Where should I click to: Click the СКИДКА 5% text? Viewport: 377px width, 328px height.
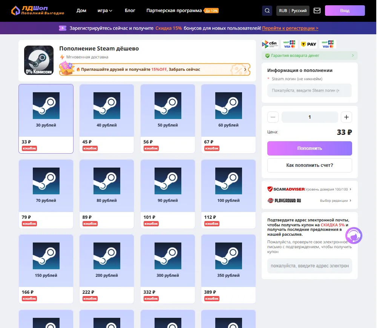[333, 225]
